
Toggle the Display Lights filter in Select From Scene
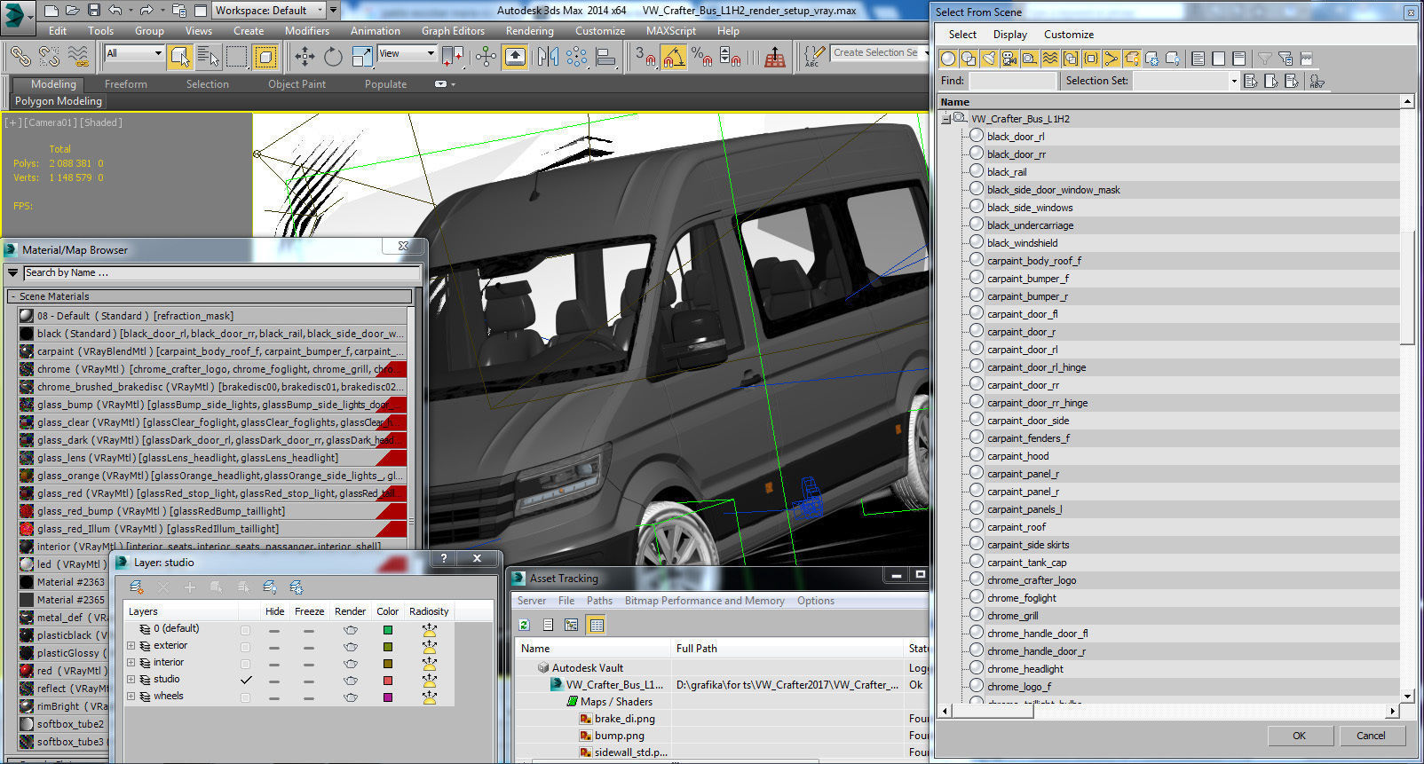(x=989, y=59)
